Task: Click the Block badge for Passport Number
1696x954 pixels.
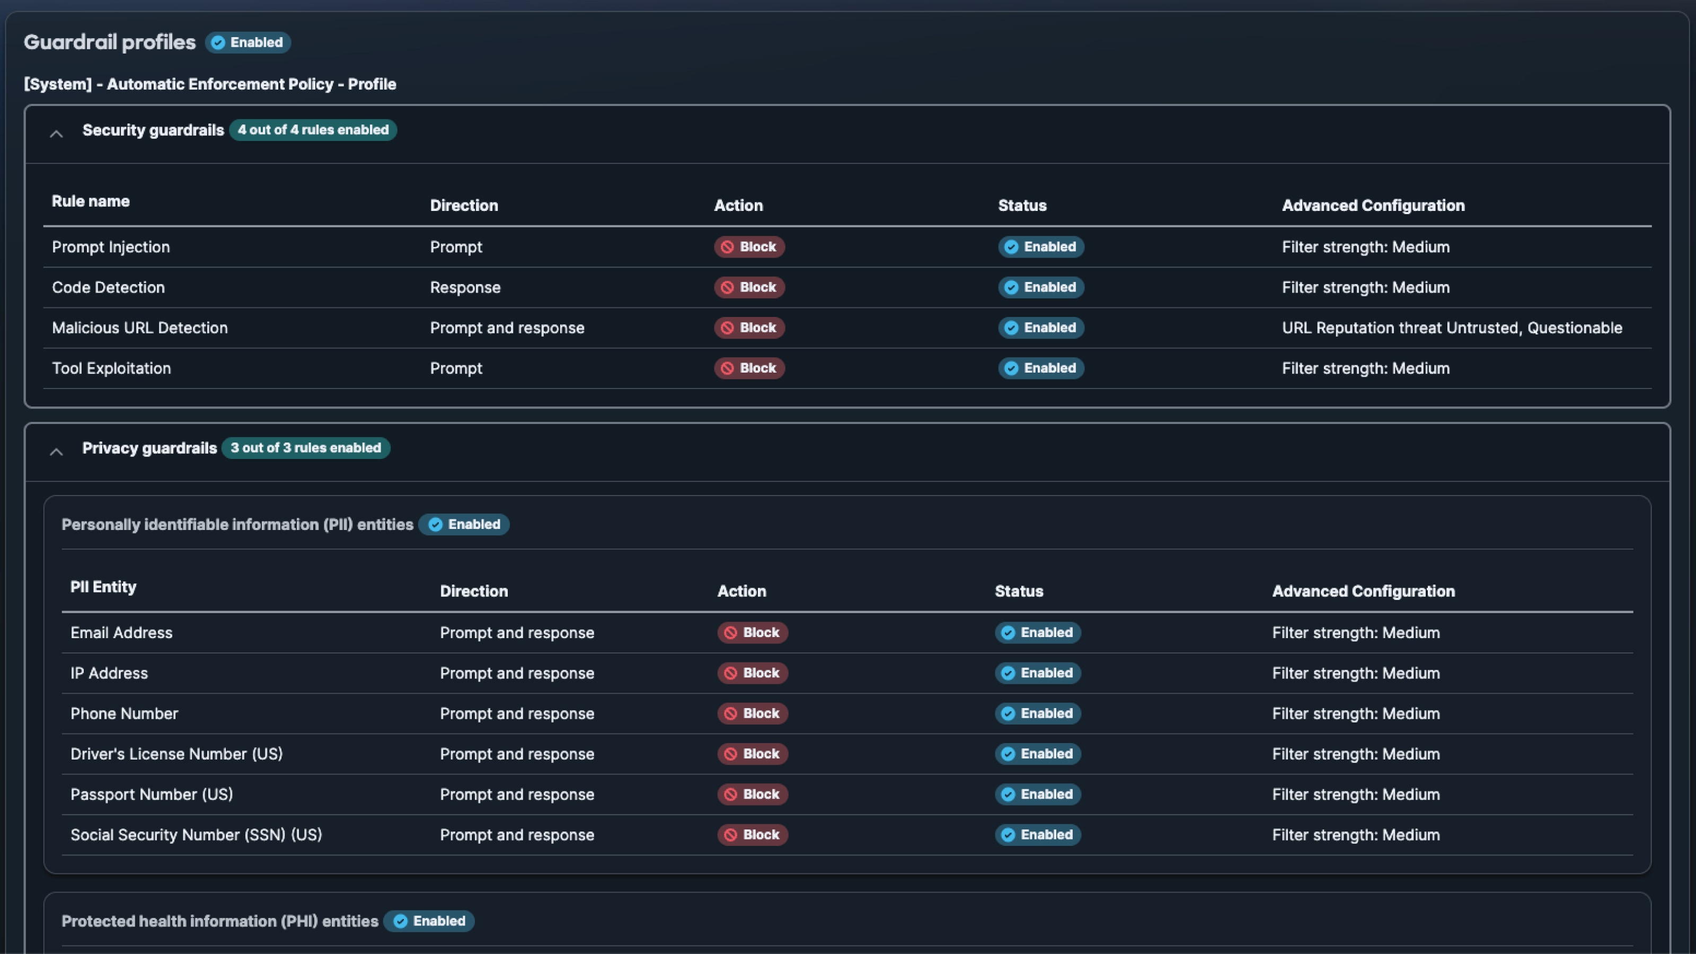Action: [x=753, y=794]
